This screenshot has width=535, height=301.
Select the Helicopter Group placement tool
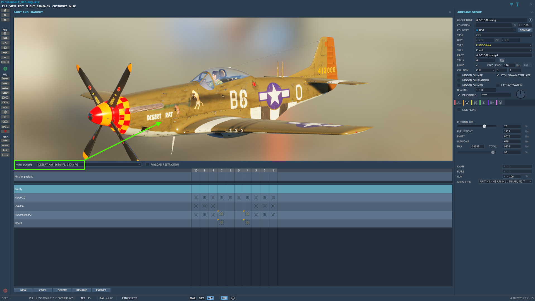tap(5, 83)
